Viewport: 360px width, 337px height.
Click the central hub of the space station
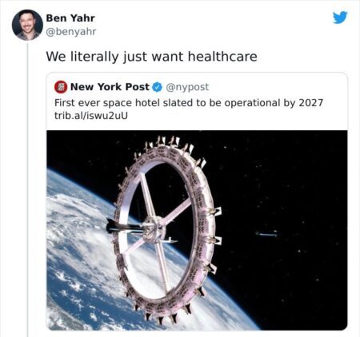tap(153, 229)
